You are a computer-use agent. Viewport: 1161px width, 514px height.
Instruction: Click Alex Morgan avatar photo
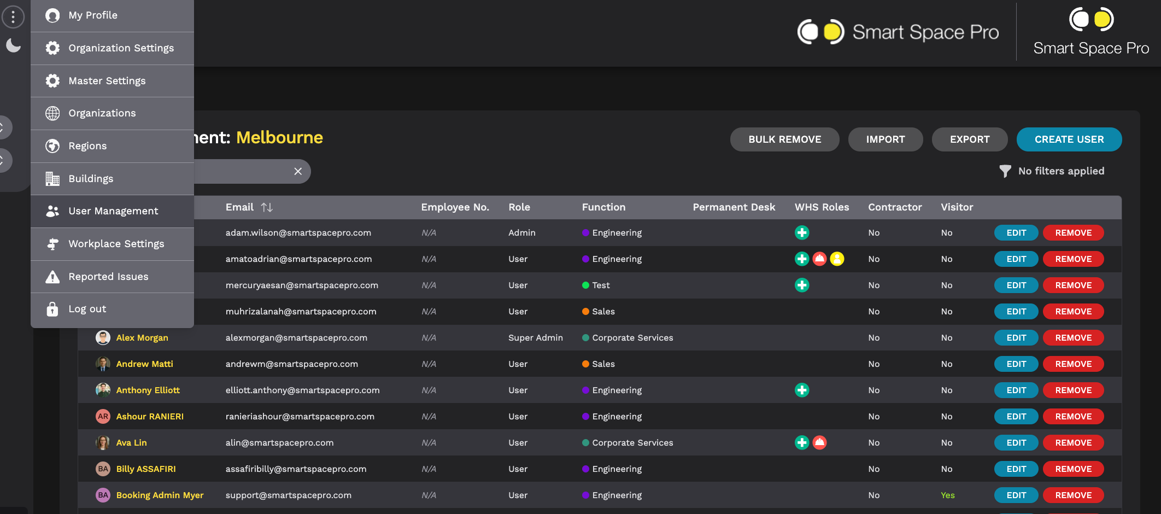coord(103,338)
